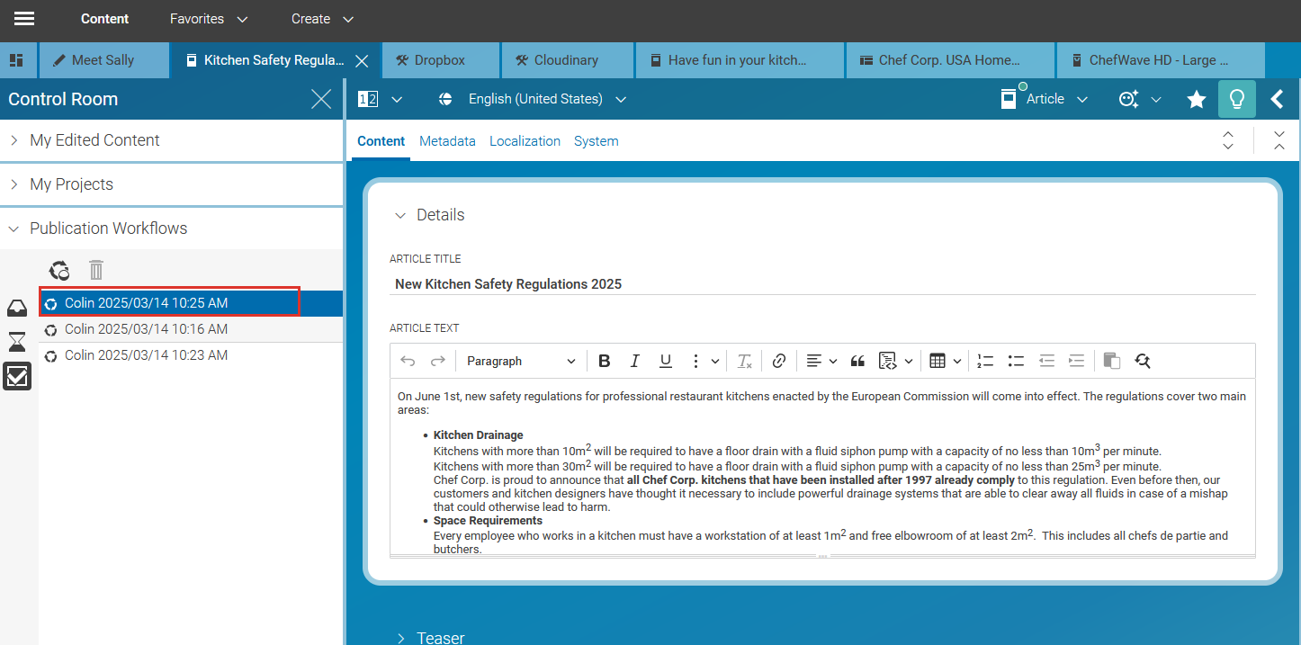Switch to the Metadata tab
Screen dimensions: 1301x645
(447, 141)
